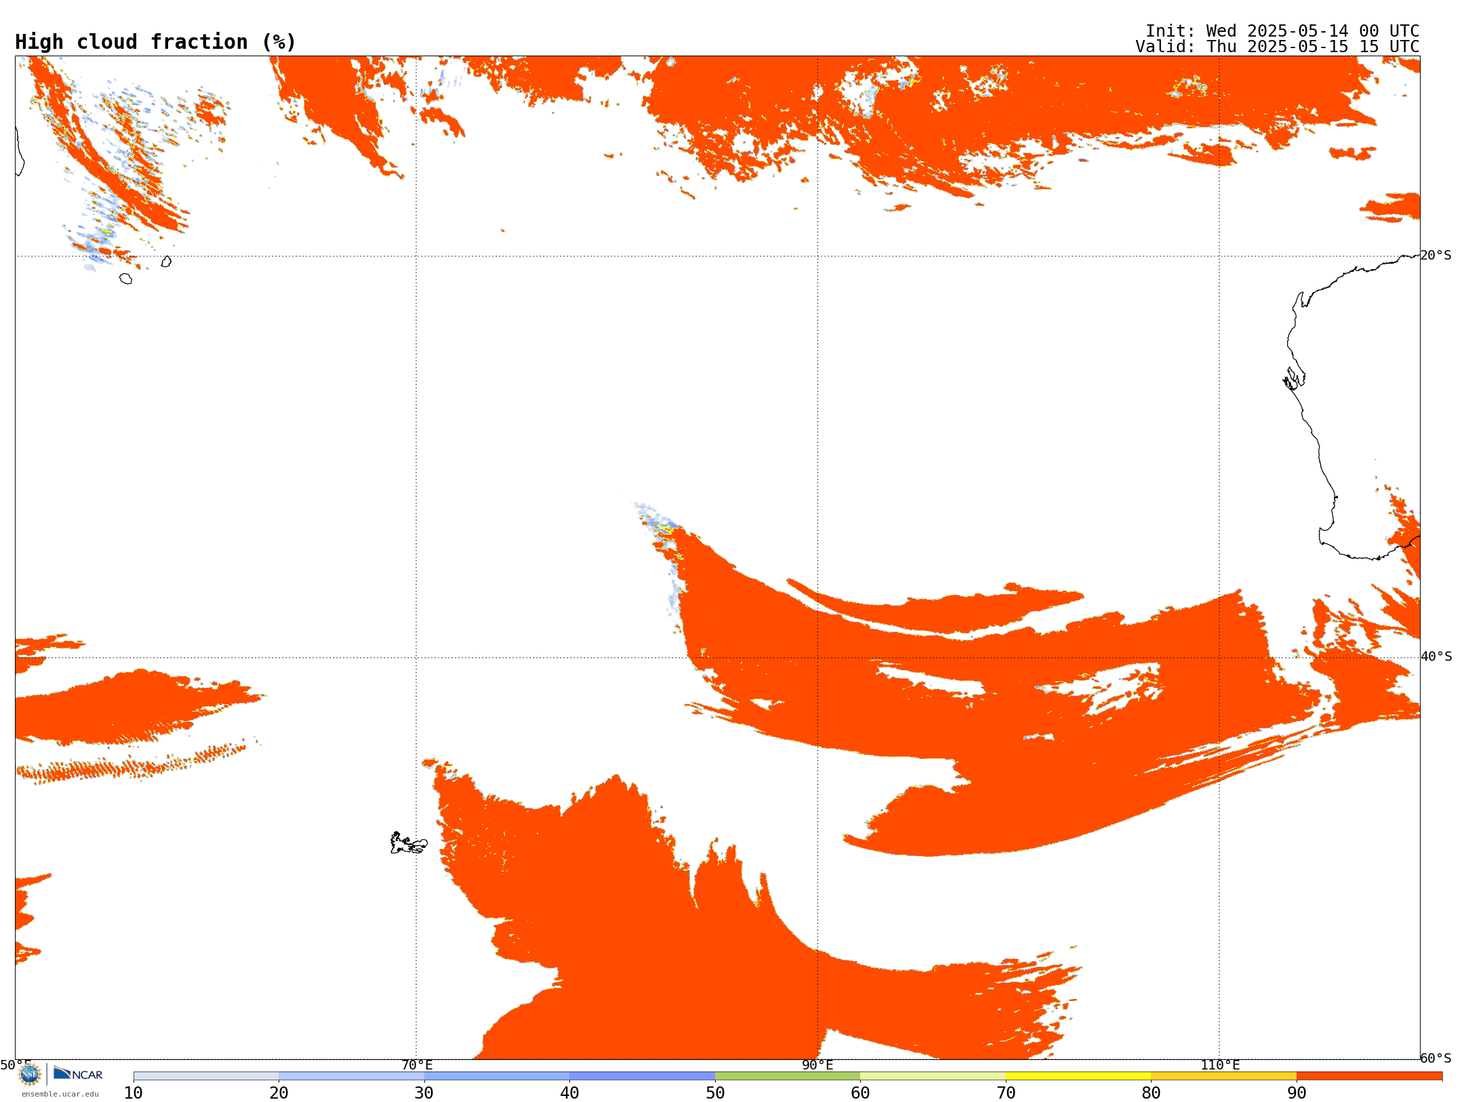Viewport: 1464px width, 1102px height.
Task: Select the 'Init: Wed 2025-05-14 00 UTC' text
Action: 1282,31
